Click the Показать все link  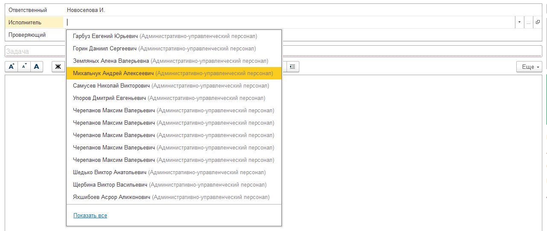90,216
